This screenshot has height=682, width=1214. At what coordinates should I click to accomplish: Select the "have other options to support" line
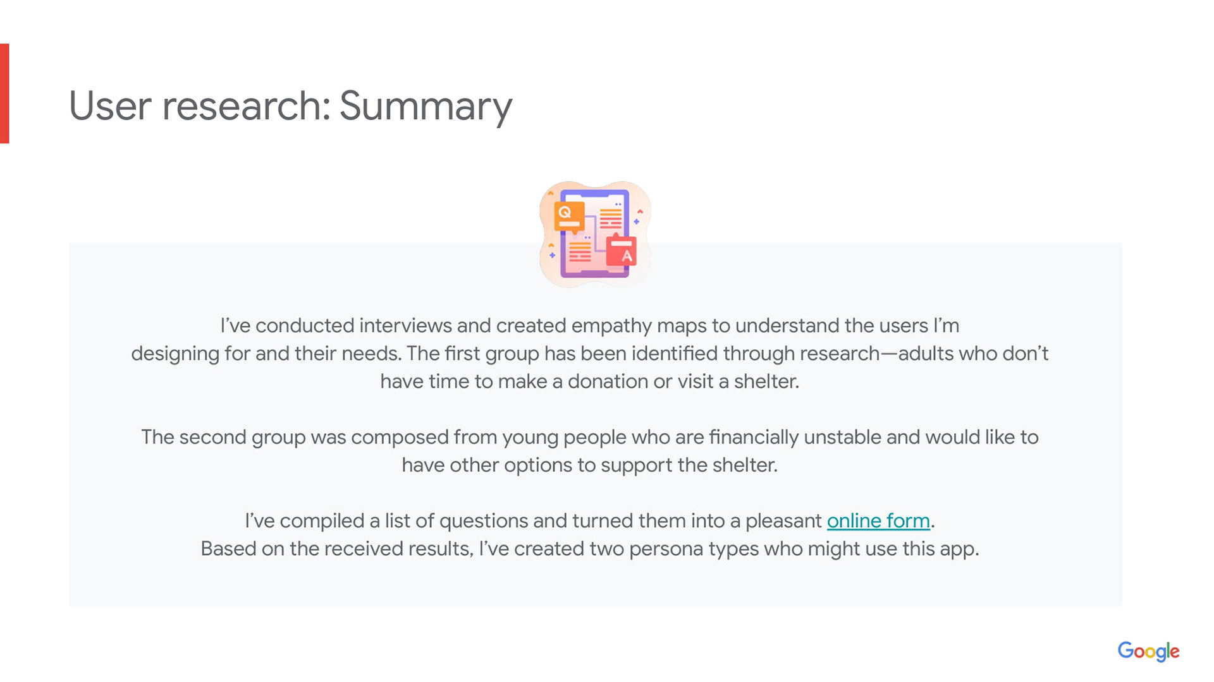[589, 465]
